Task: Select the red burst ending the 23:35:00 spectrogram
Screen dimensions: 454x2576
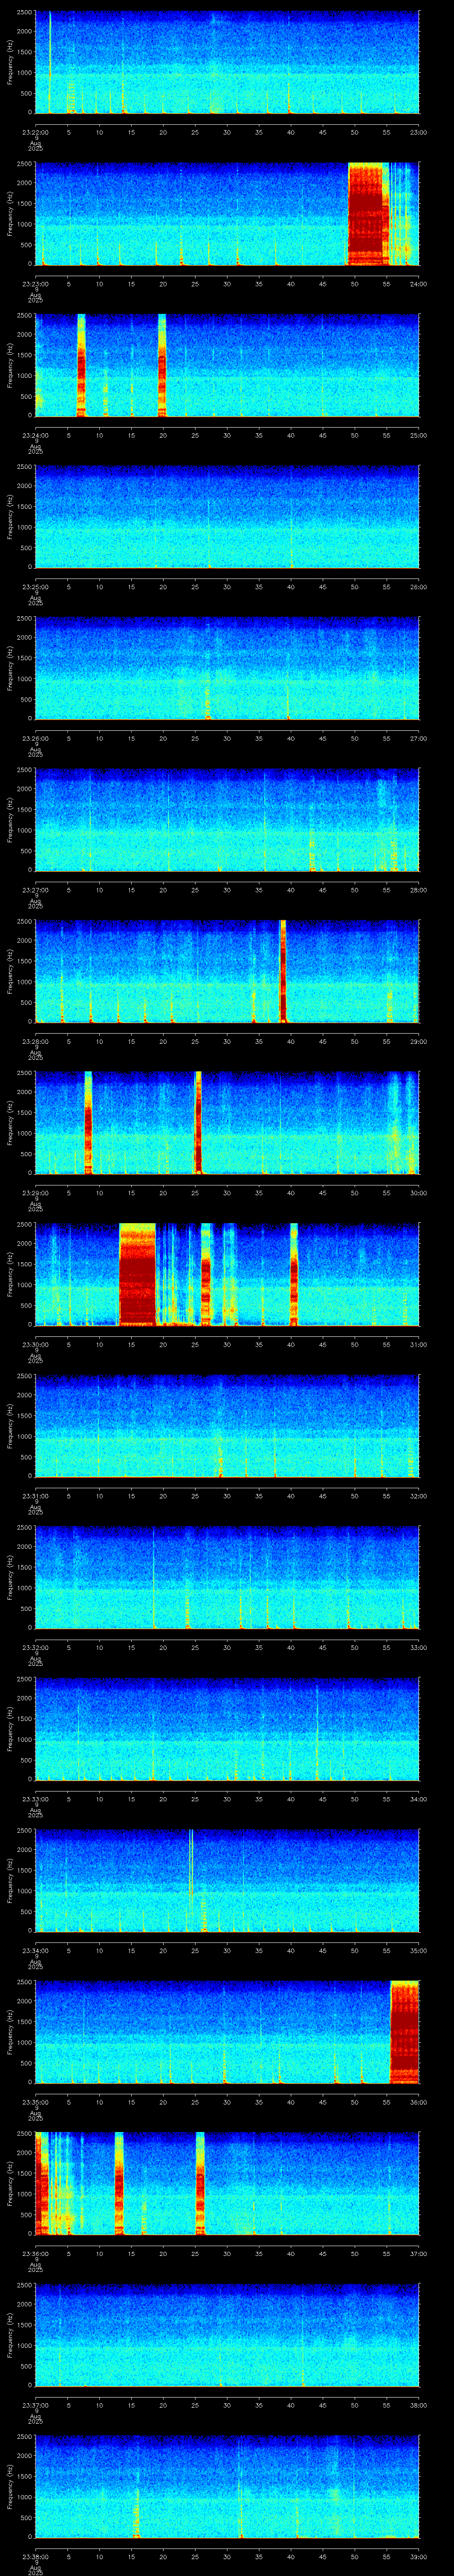Action: coord(404,2032)
